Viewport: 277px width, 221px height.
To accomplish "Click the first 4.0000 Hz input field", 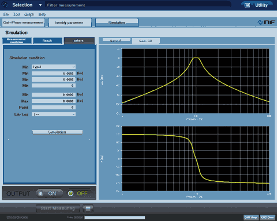I will [x=54, y=73].
